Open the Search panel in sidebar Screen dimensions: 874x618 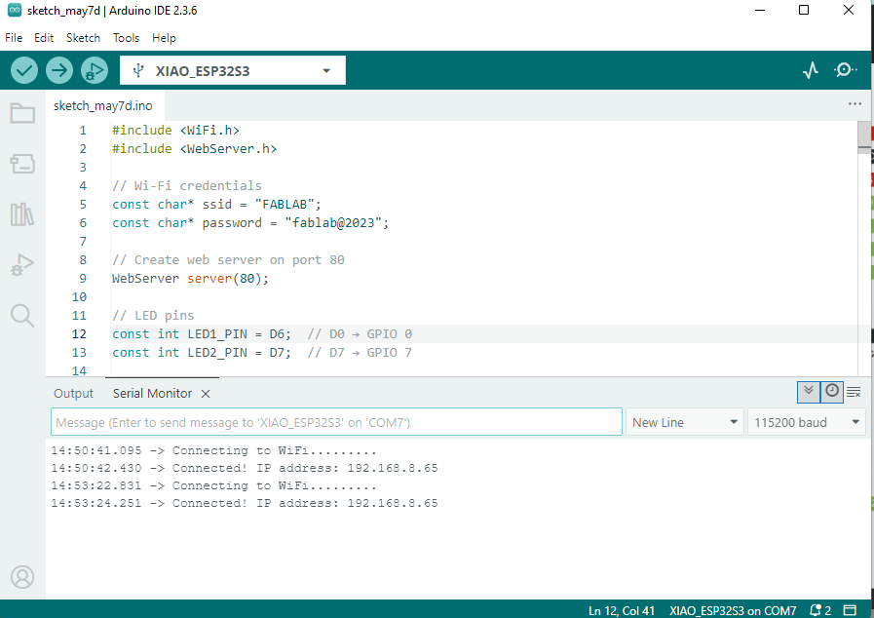tap(22, 315)
